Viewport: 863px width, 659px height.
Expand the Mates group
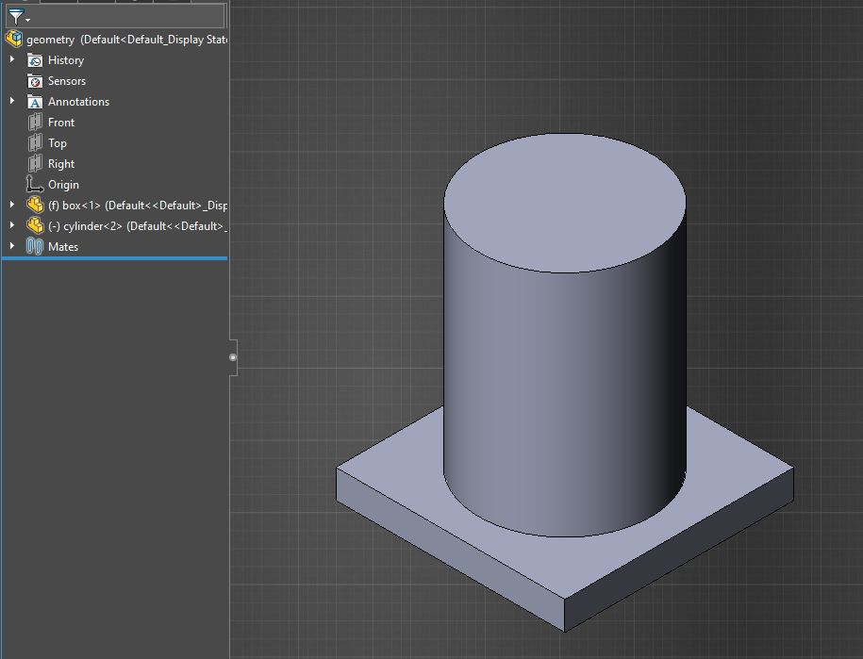point(10,246)
